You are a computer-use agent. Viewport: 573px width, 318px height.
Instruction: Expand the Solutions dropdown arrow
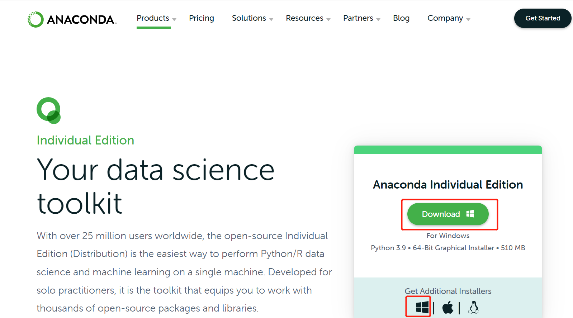pyautogui.click(x=271, y=19)
